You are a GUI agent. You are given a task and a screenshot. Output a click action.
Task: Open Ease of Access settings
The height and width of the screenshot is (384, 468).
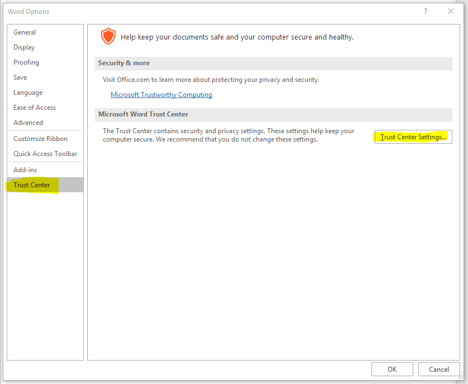(45, 108)
